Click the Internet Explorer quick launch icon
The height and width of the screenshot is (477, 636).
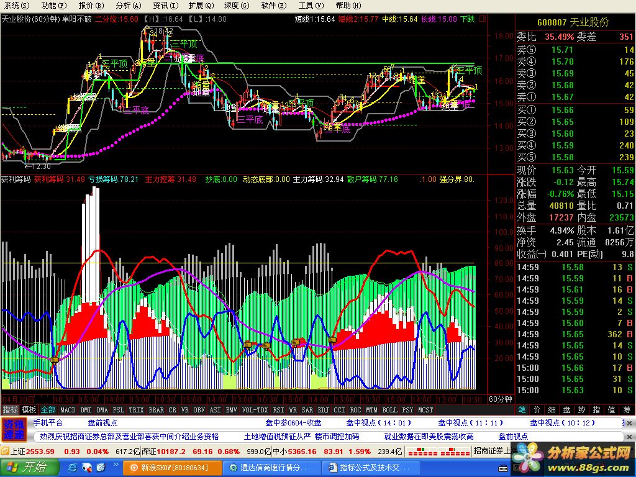point(72,467)
